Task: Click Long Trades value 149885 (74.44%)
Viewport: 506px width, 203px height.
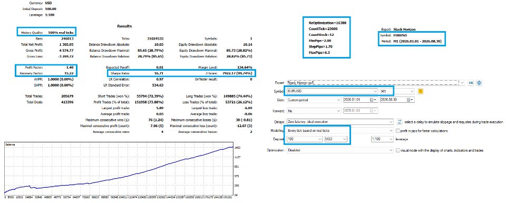Action: pos(238,96)
